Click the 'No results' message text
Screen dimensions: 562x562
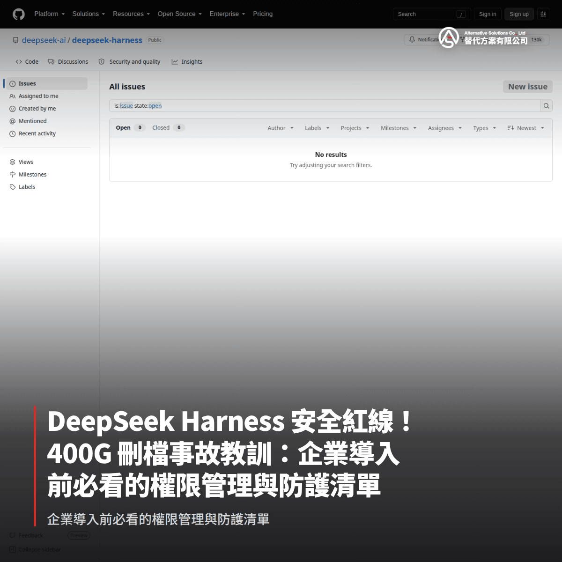point(331,155)
